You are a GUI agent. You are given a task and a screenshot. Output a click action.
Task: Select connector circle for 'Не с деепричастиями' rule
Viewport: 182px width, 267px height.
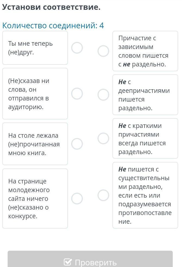click(103, 95)
